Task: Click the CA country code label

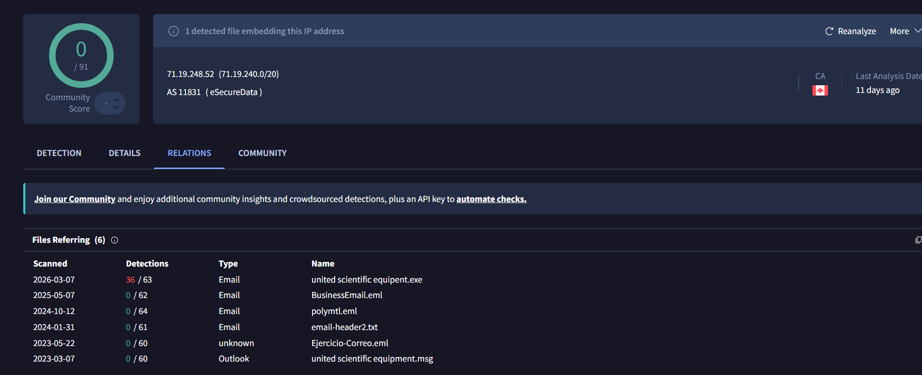Action: (x=820, y=76)
